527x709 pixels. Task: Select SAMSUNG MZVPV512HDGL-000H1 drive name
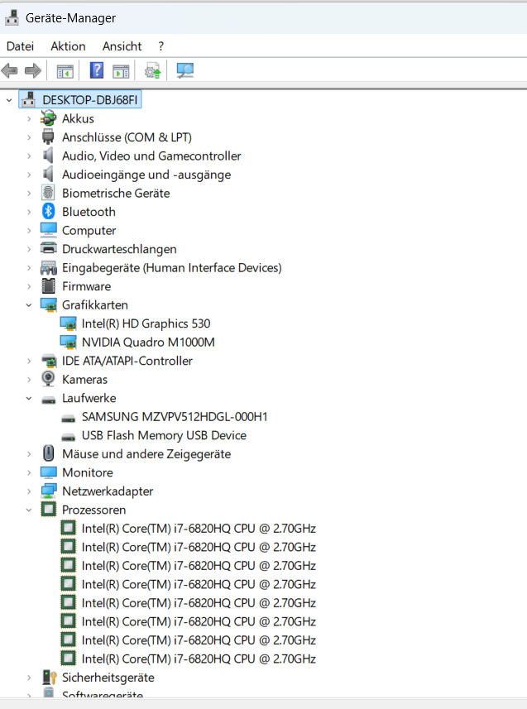pyautogui.click(x=175, y=417)
